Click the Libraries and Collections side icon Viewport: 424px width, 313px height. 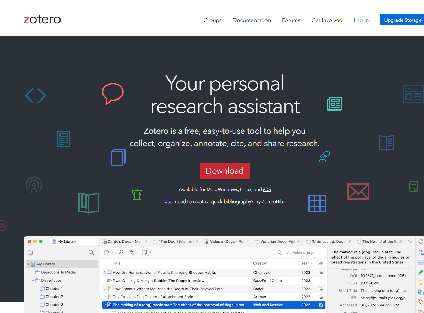point(421,292)
